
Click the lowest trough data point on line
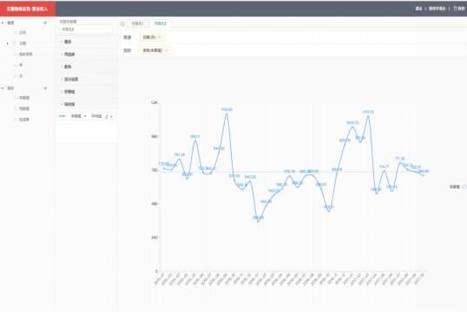(x=258, y=222)
